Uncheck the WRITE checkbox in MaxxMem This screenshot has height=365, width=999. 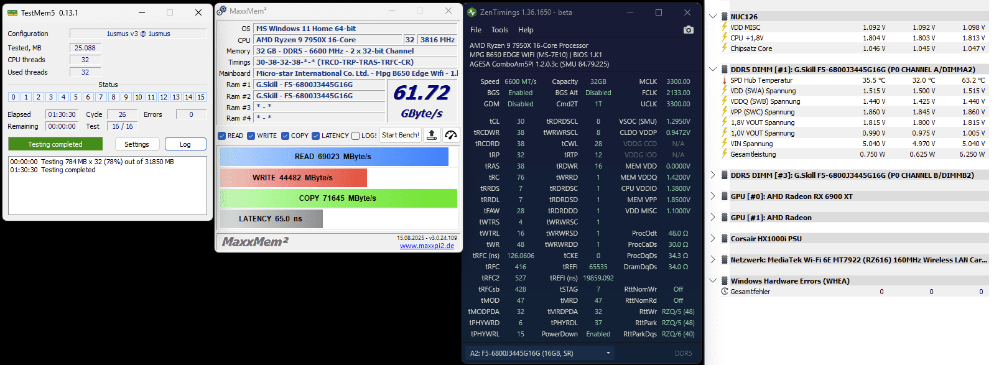[x=251, y=136]
